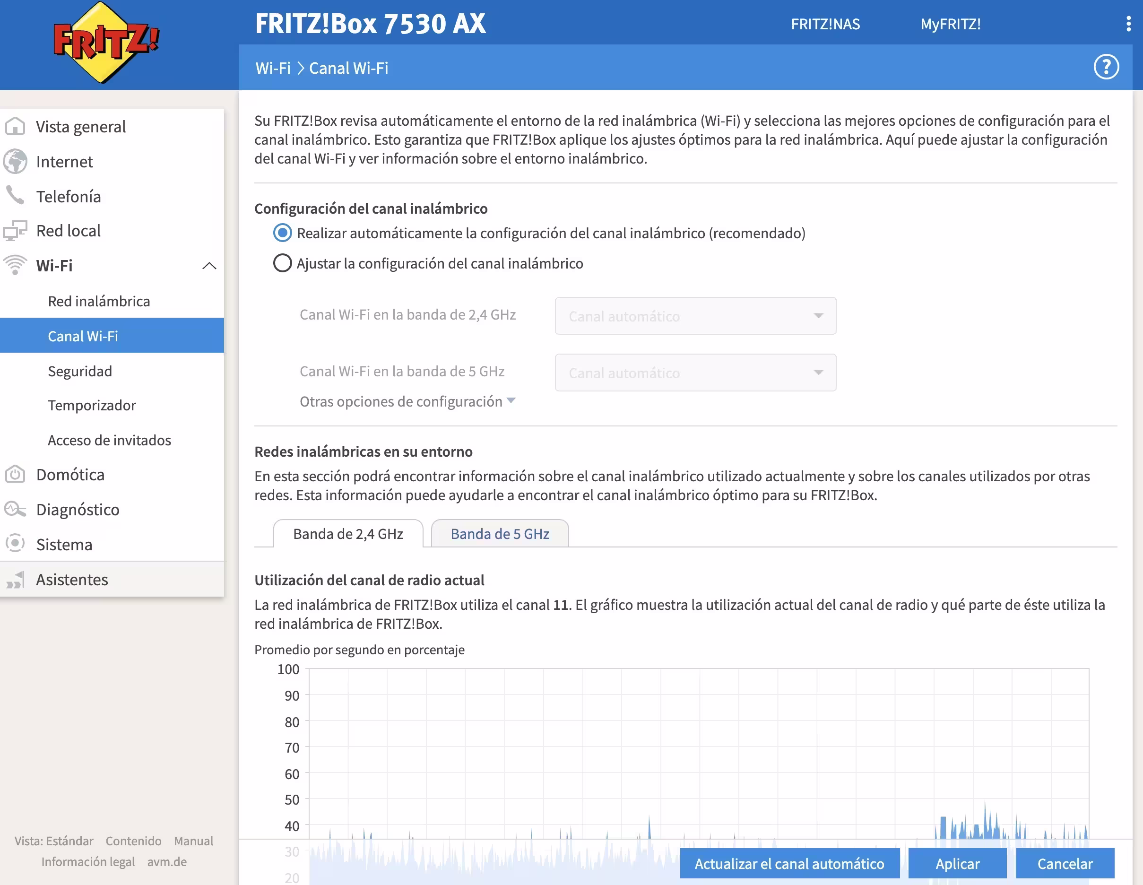Screen dimensions: 1143x885
Task: Click the Wi-Fi signal icon
Action: point(15,265)
